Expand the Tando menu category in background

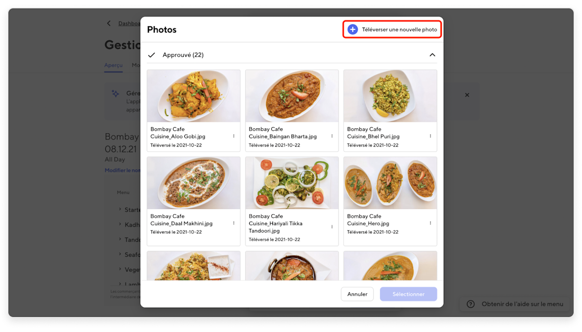(x=120, y=240)
